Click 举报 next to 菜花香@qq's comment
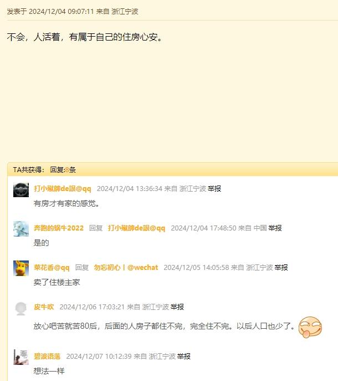The width and height of the screenshot is (338, 381). pos(281,268)
